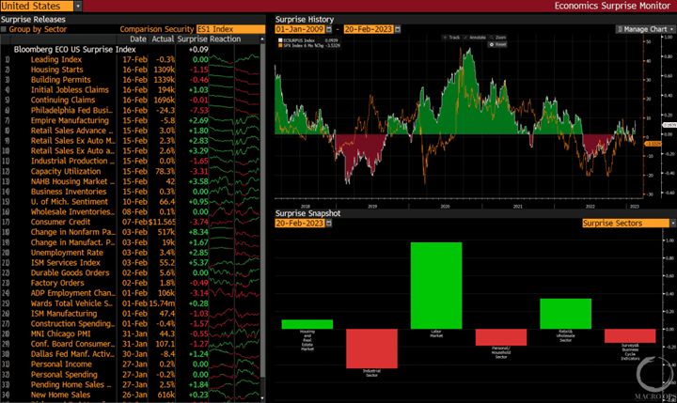
Task: Reset the Surprise History chart view
Action: (x=497, y=44)
